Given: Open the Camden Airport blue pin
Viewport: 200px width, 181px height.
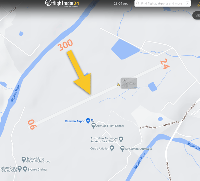Looking at the screenshot, I should click(x=88, y=121).
